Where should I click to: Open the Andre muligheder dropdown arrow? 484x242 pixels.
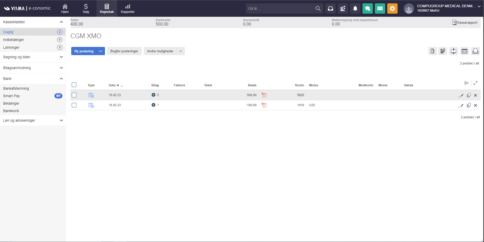coord(181,51)
